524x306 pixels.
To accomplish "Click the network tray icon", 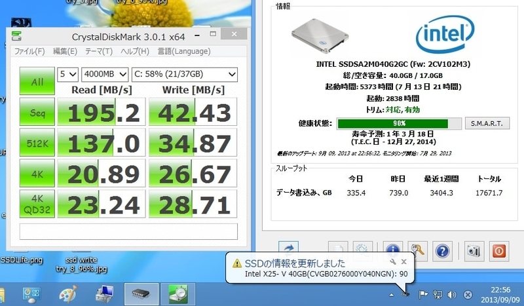I will click(438, 294).
